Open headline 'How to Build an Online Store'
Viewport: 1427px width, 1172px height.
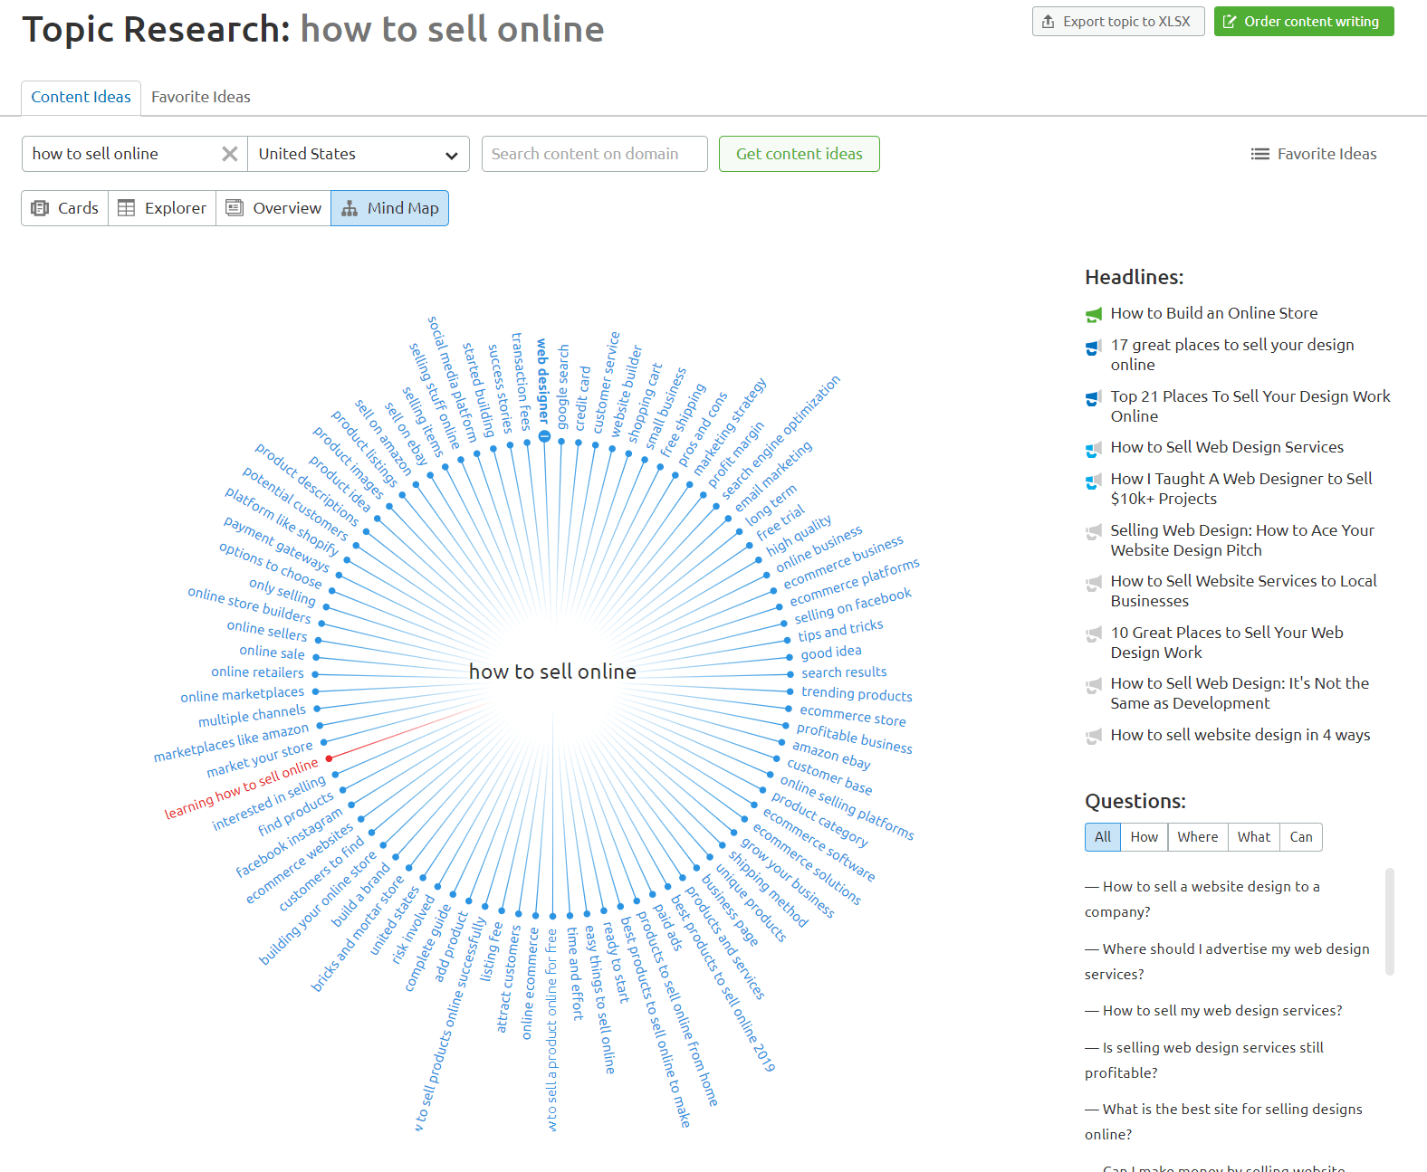coord(1214,313)
